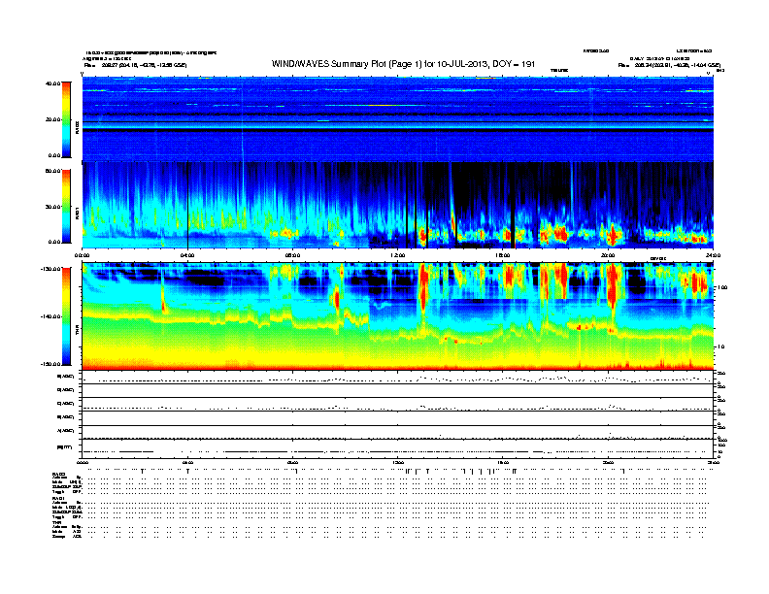This screenshot has width=769, height=594.
Task: Click 12:00 tick on the bottom time axis
Action: (x=398, y=462)
